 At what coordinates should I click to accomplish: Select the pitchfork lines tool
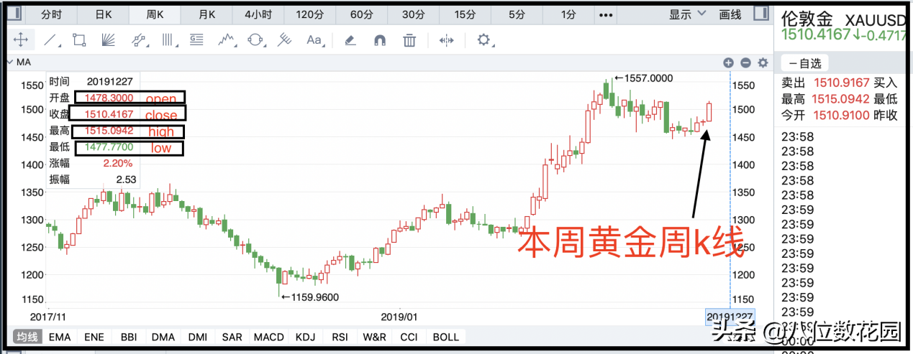(284, 40)
